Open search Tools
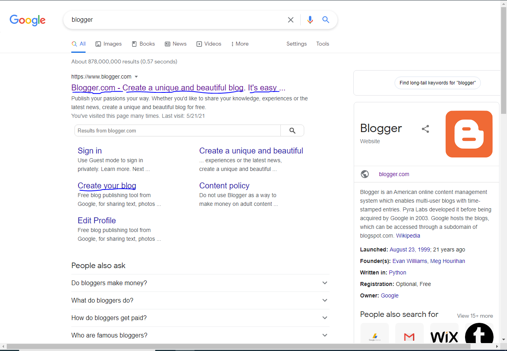 pyautogui.click(x=322, y=44)
